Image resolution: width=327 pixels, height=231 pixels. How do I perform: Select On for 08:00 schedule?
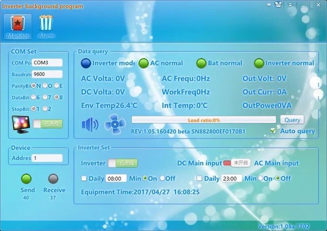tap(145, 178)
